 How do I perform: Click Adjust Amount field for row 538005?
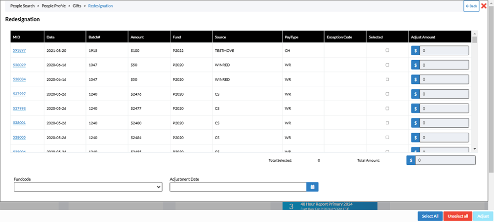coord(444,138)
